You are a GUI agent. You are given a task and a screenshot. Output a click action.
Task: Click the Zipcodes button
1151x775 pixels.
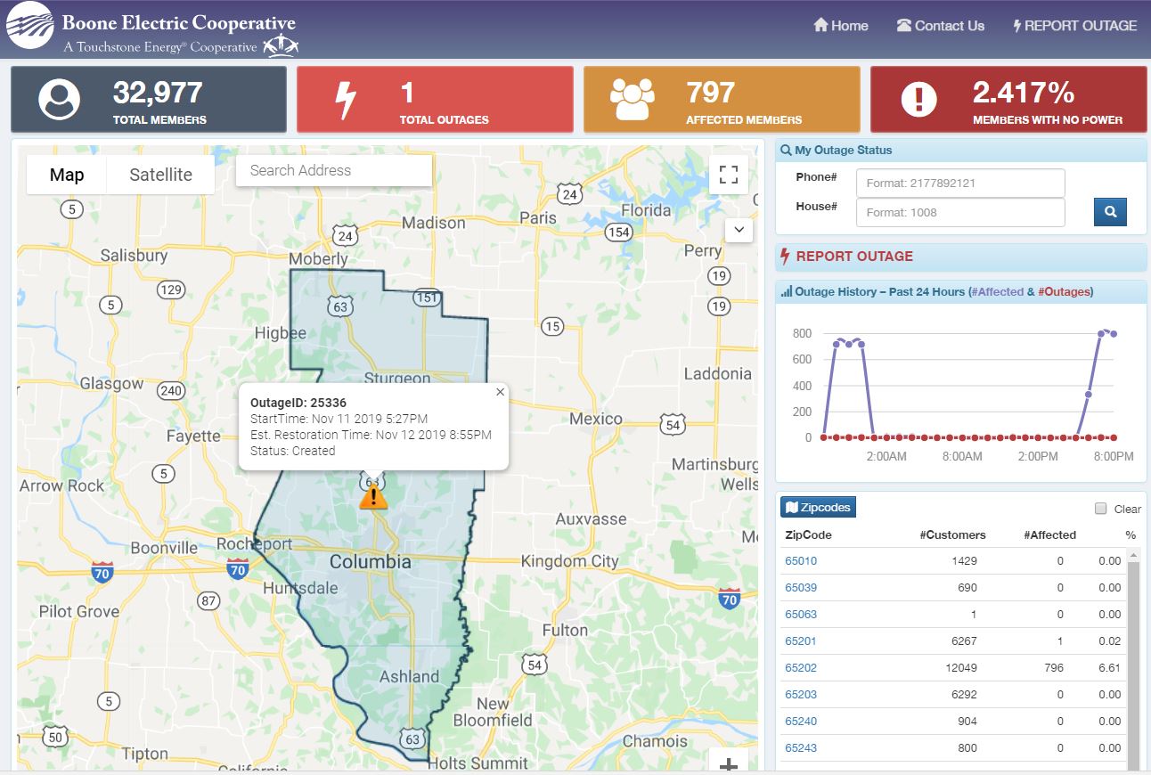[818, 508]
